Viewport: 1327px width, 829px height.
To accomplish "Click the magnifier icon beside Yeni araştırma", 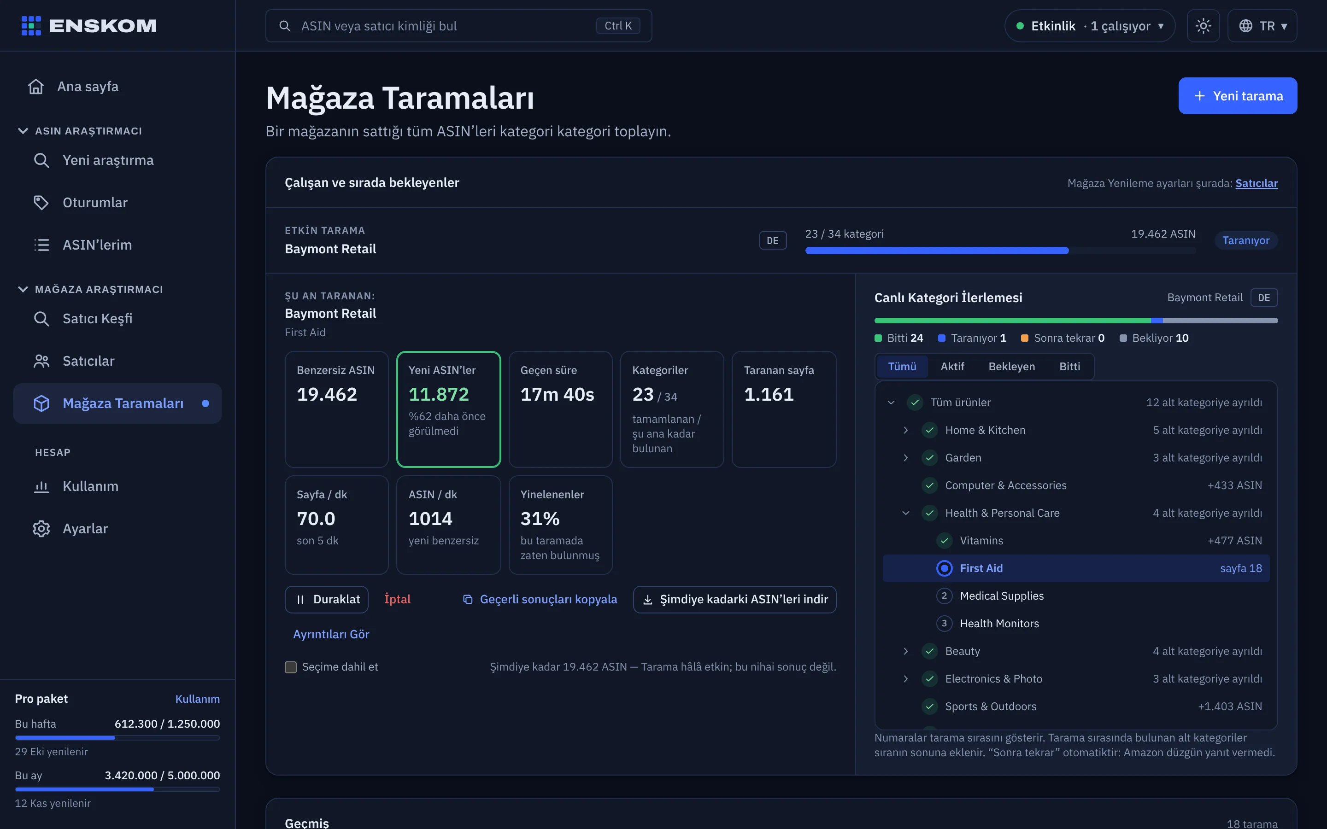I will 41,160.
